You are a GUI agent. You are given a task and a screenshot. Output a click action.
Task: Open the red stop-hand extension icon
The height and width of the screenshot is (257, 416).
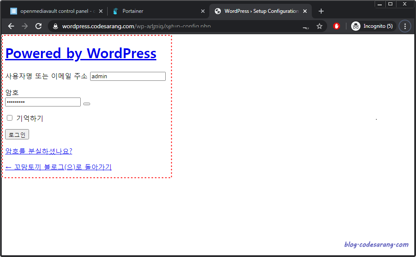point(337,26)
